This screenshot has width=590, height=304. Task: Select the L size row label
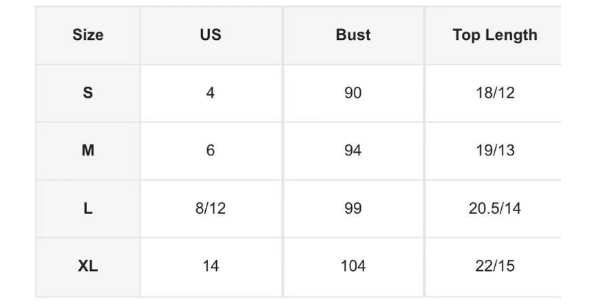[x=87, y=209]
